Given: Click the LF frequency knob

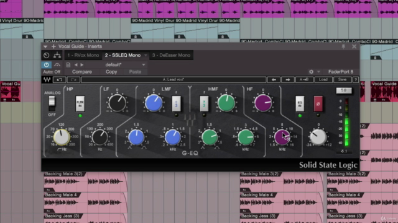Looking at the screenshot, I should [99, 137].
